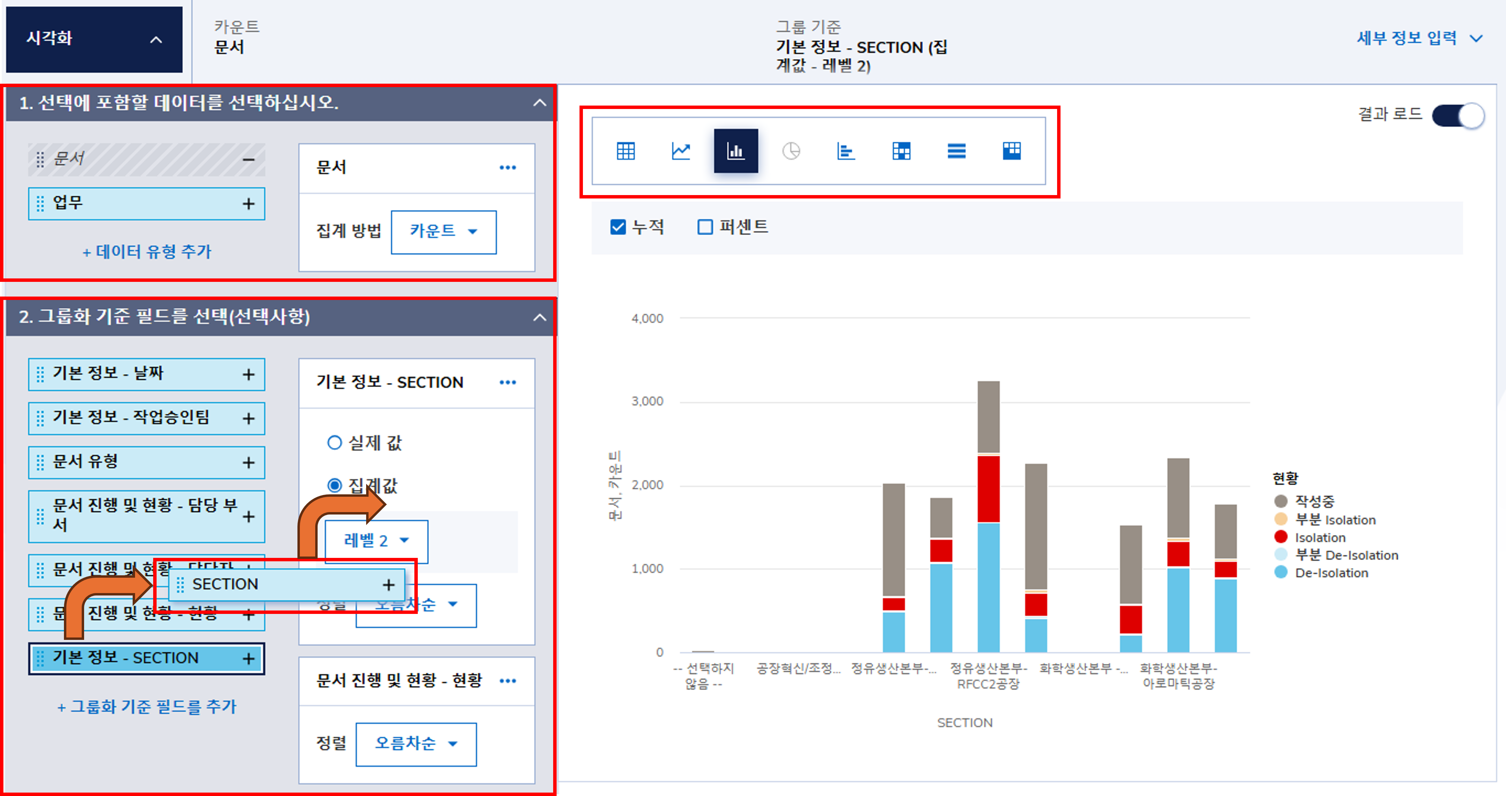The width and height of the screenshot is (1506, 796).
Task: Pick the pivot grid chart icon
Action: pos(901,151)
